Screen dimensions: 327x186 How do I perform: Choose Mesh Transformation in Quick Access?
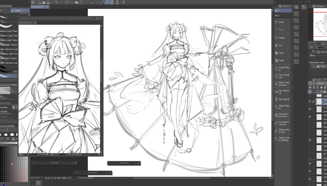point(282,84)
